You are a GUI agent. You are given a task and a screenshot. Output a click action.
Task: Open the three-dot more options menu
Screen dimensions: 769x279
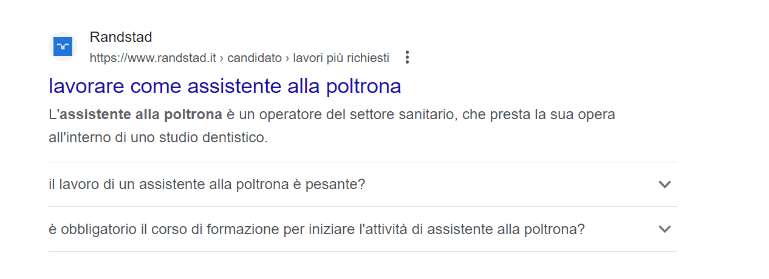click(x=408, y=58)
